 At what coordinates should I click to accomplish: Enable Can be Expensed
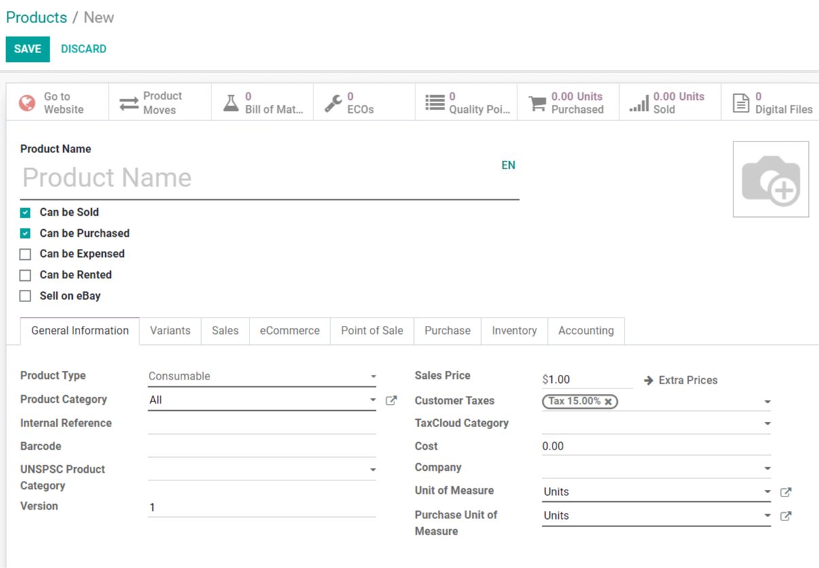coord(25,254)
